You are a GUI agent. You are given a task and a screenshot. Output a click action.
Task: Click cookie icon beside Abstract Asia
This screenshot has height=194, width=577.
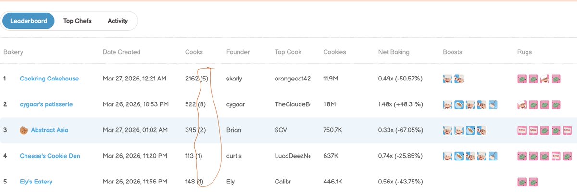click(24, 130)
